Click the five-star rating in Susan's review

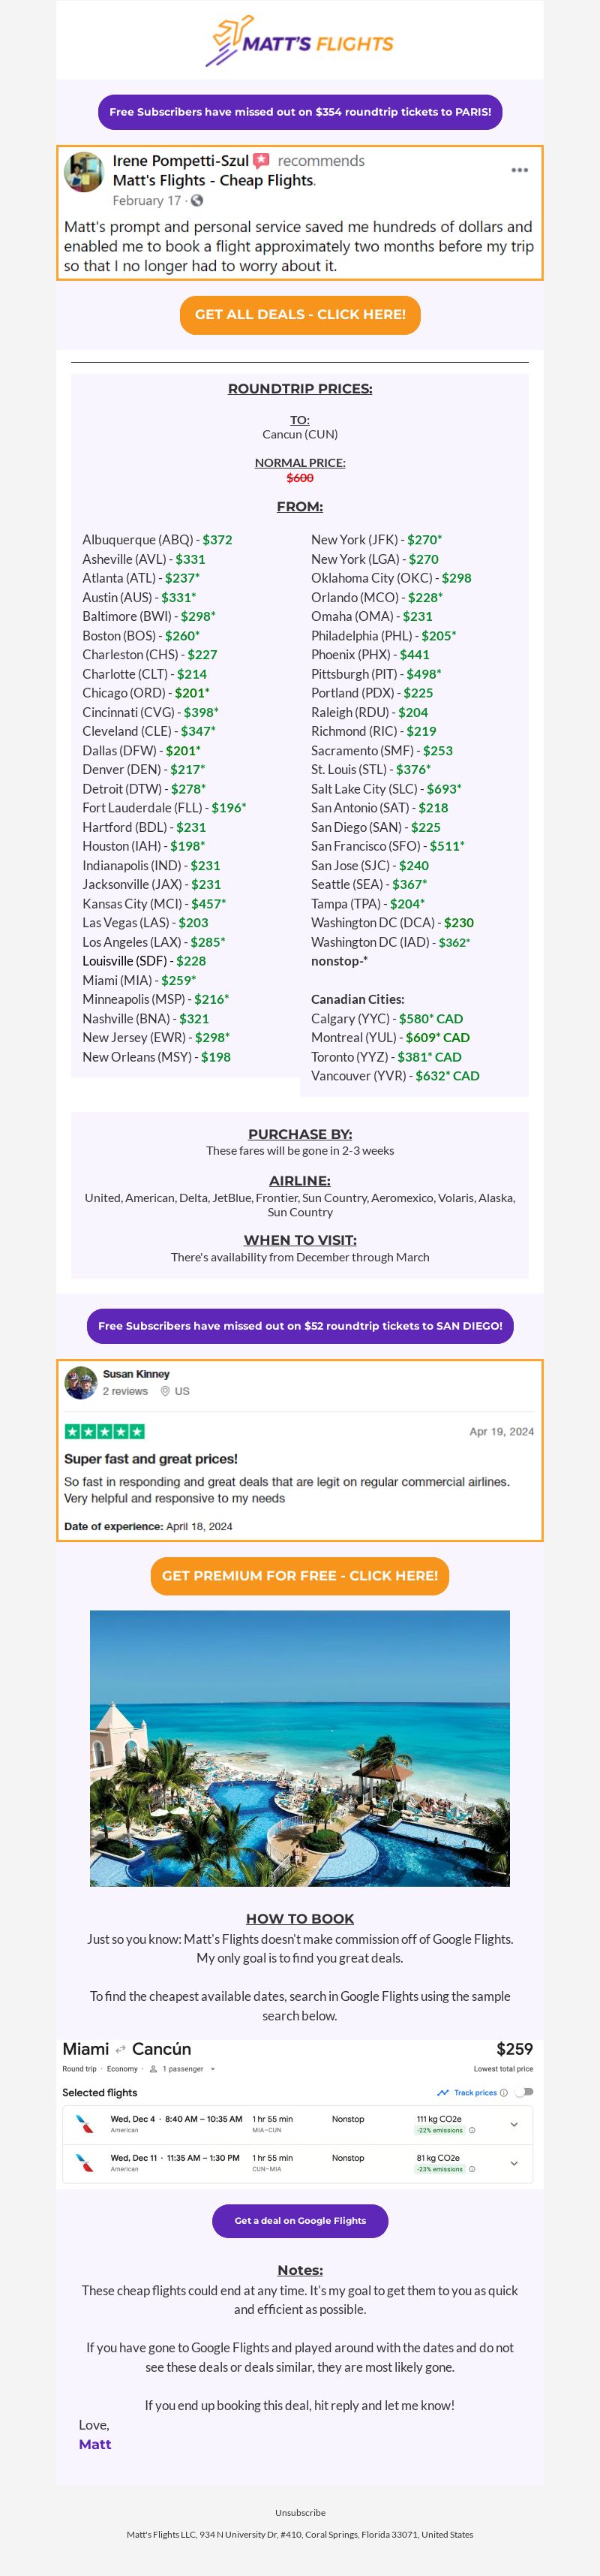[105, 1431]
